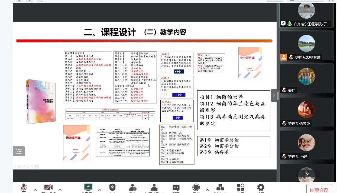The width and height of the screenshot is (337, 193).
Task: Click the 结束会议 end meeting button
Action: click(319, 189)
